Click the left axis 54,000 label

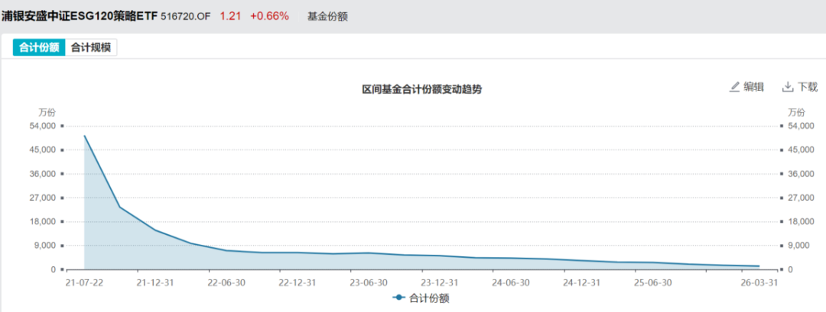click(x=43, y=126)
